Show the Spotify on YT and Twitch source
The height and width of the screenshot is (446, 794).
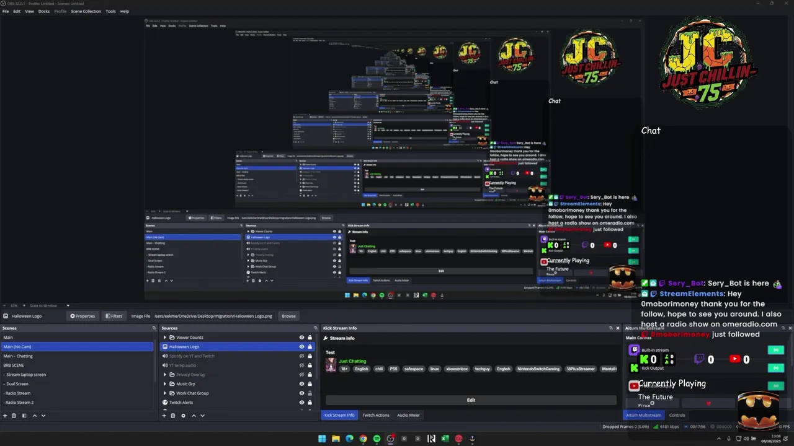point(301,356)
